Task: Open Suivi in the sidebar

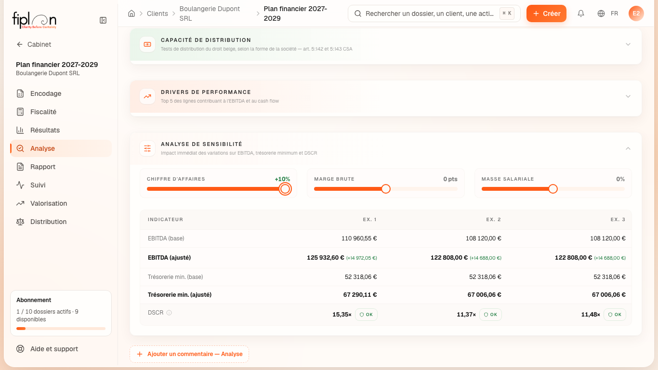Action: (x=61, y=185)
